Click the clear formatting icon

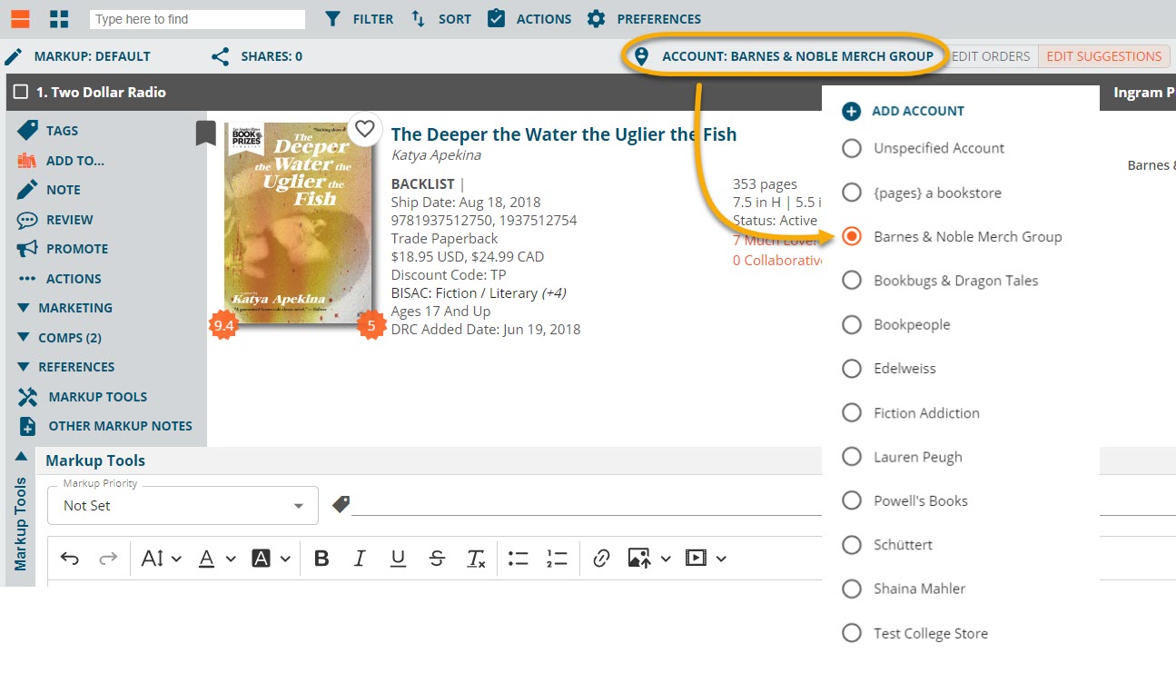click(476, 559)
